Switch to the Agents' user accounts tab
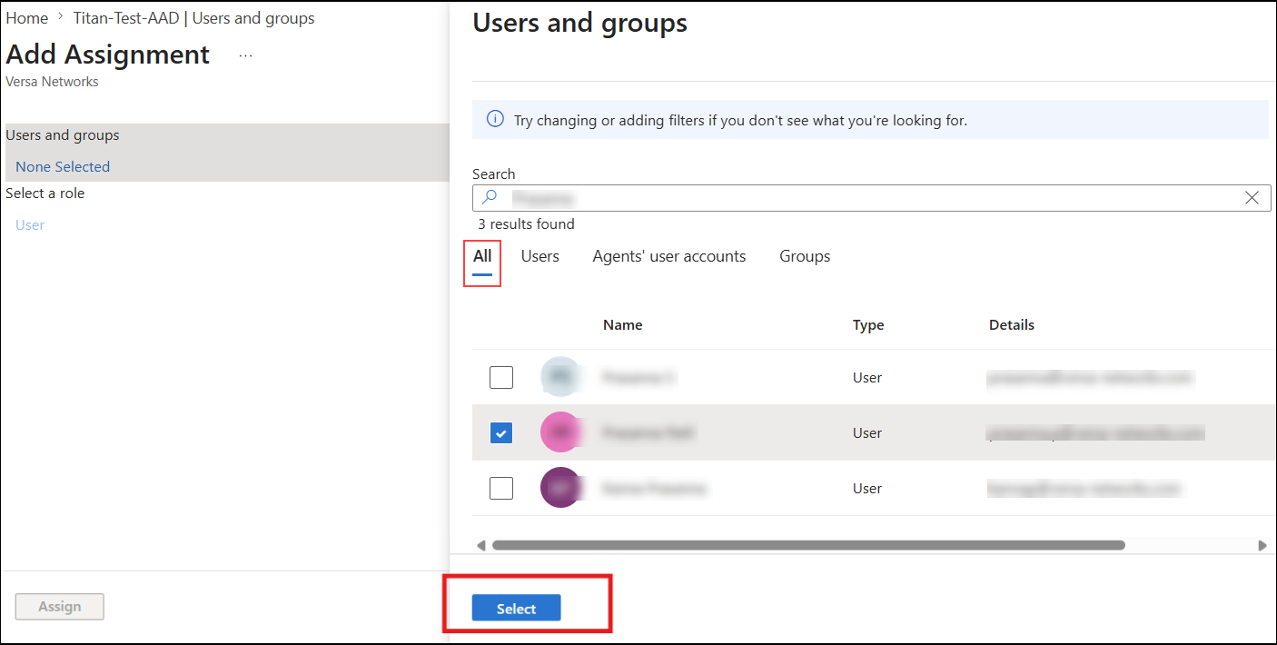Screen dimensions: 1277x645 669,256
